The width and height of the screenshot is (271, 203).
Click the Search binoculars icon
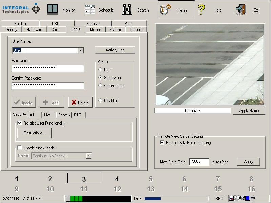tap(127, 8)
